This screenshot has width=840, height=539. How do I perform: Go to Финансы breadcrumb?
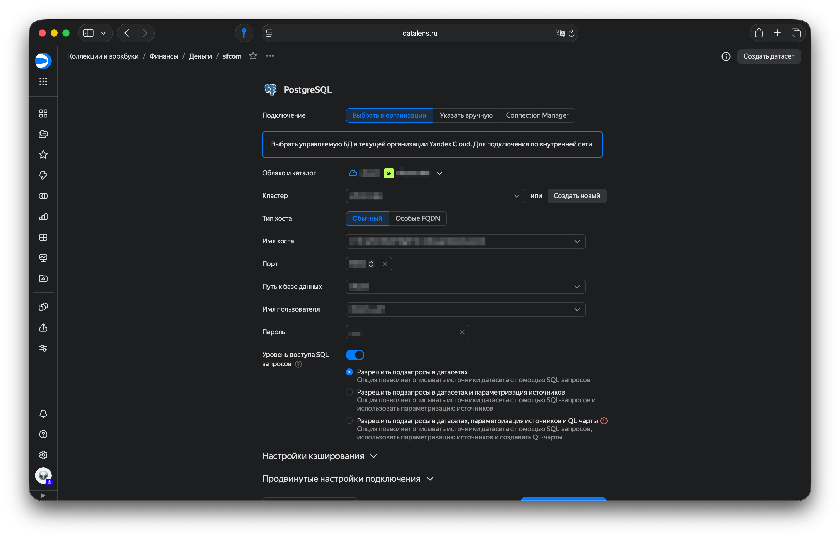(x=164, y=56)
